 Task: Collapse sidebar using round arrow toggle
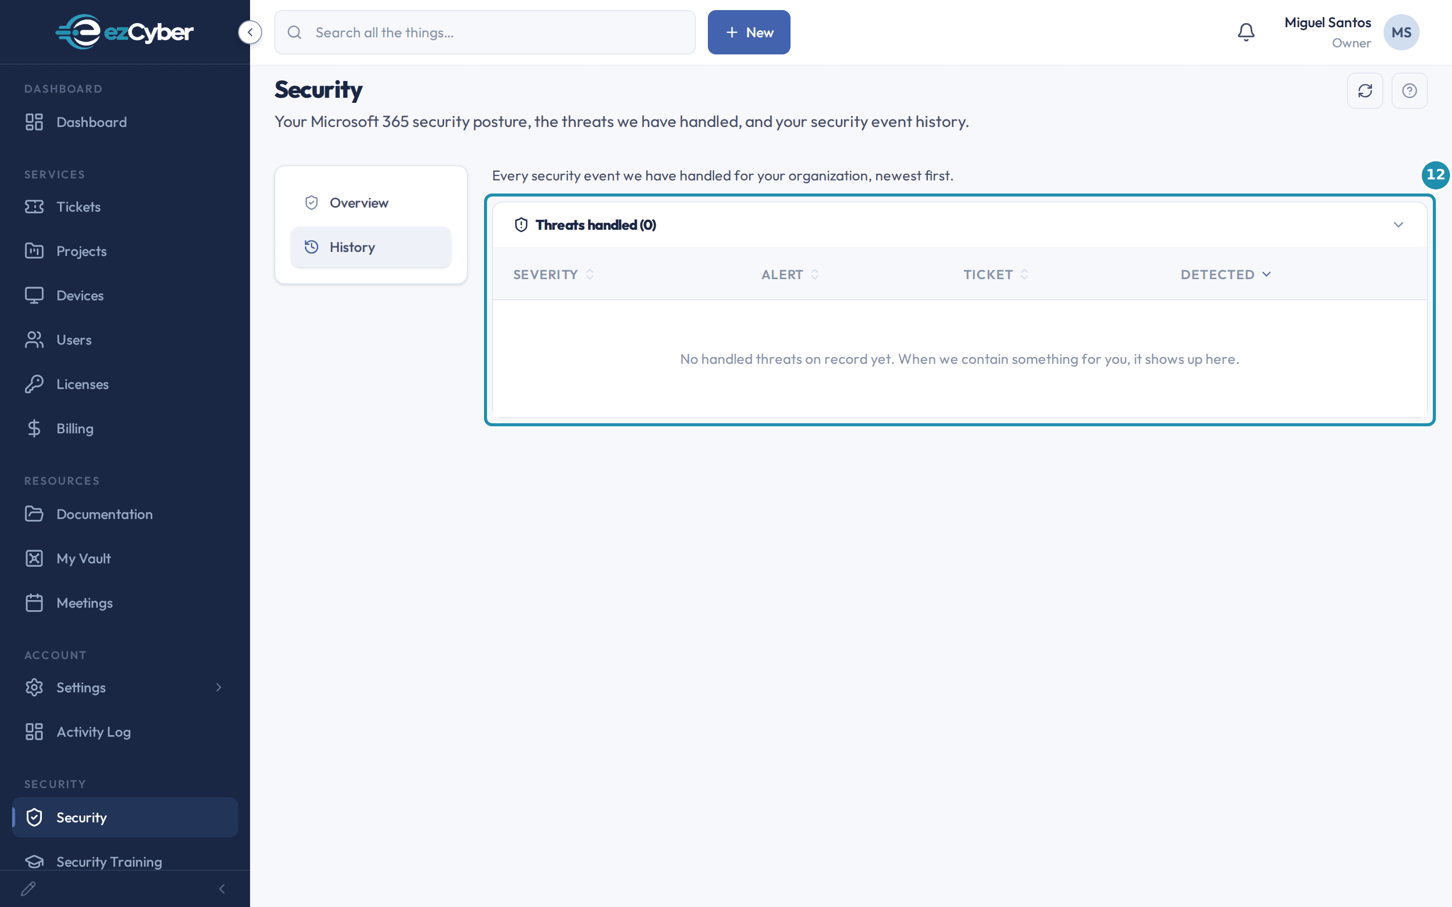point(250,32)
